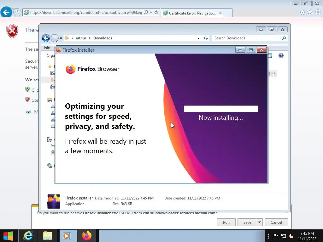Image resolution: width=323 pixels, height=242 pixels.
Task: Close the Certificate Error tab
Action: click(220, 13)
